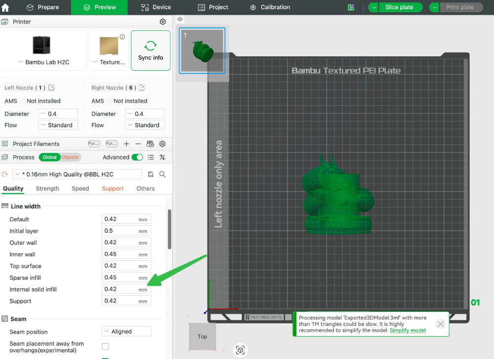The image size is (494, 359).
Task: Click the Default line width field
Action: pos(126,219)
